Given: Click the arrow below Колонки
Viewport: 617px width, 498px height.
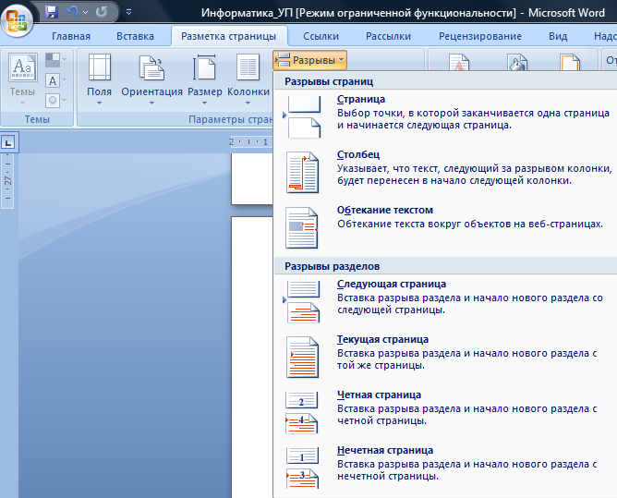Looking at the screenshot, I should pos(248,103).
